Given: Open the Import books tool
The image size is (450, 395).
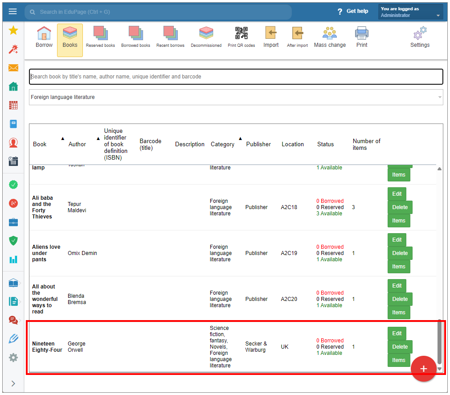Looking at the screenshot, I should pos(271,37).
